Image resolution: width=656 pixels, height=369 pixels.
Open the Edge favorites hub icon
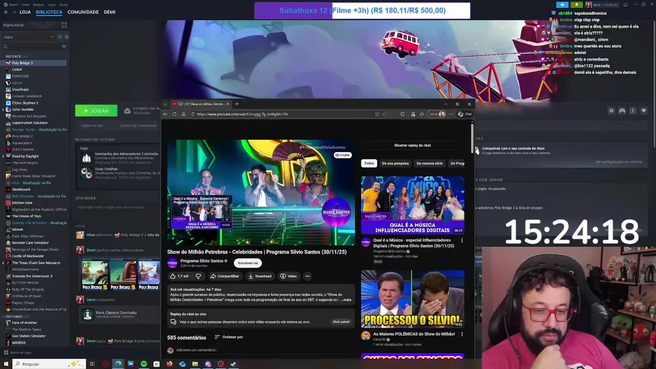(422, 114)
